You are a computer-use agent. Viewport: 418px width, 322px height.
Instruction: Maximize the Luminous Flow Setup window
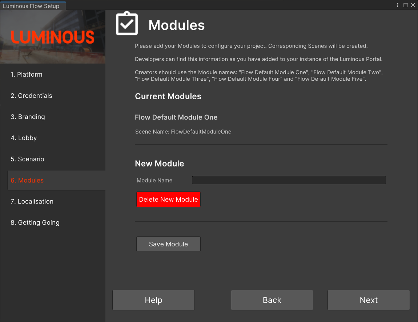tap(406, 5)
